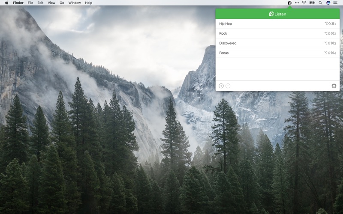343x214 pixels.
Task: Remove playlist with the minus button
Action: [x=228, y=86]
